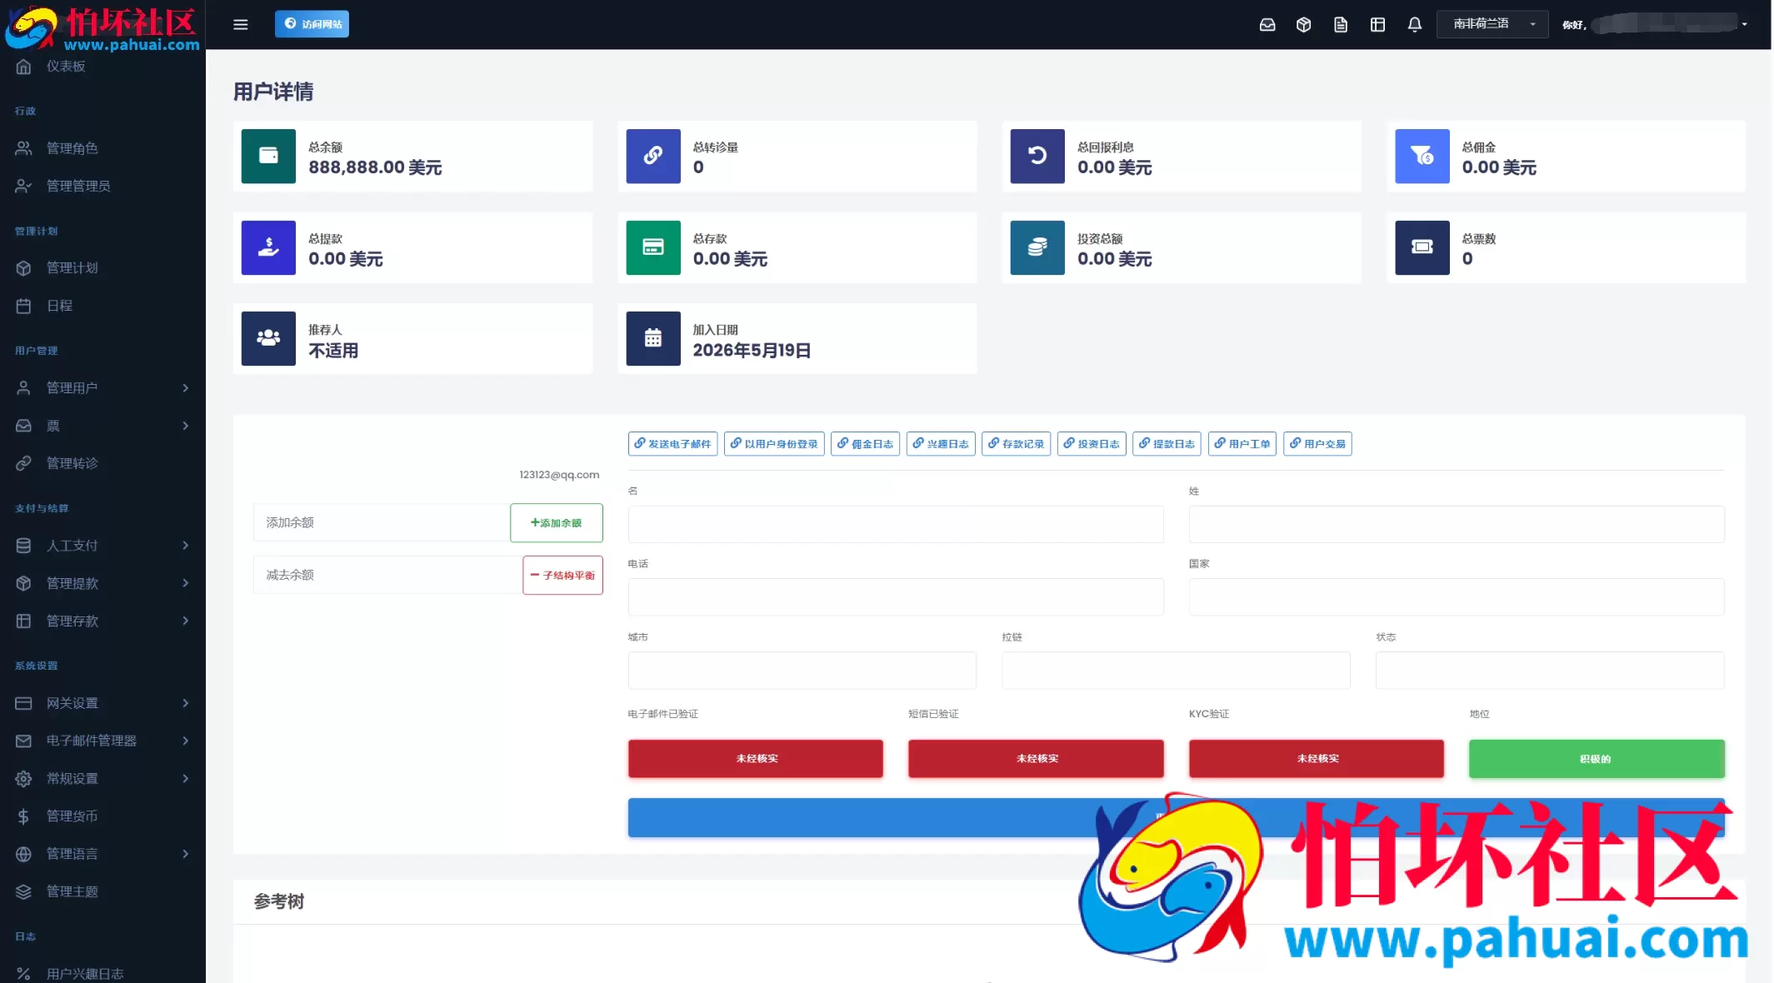This screenshot has width=1774, height=983.
Task: Expand the 电子邮件管理器 submenu
Action: [x=185, y=741]
